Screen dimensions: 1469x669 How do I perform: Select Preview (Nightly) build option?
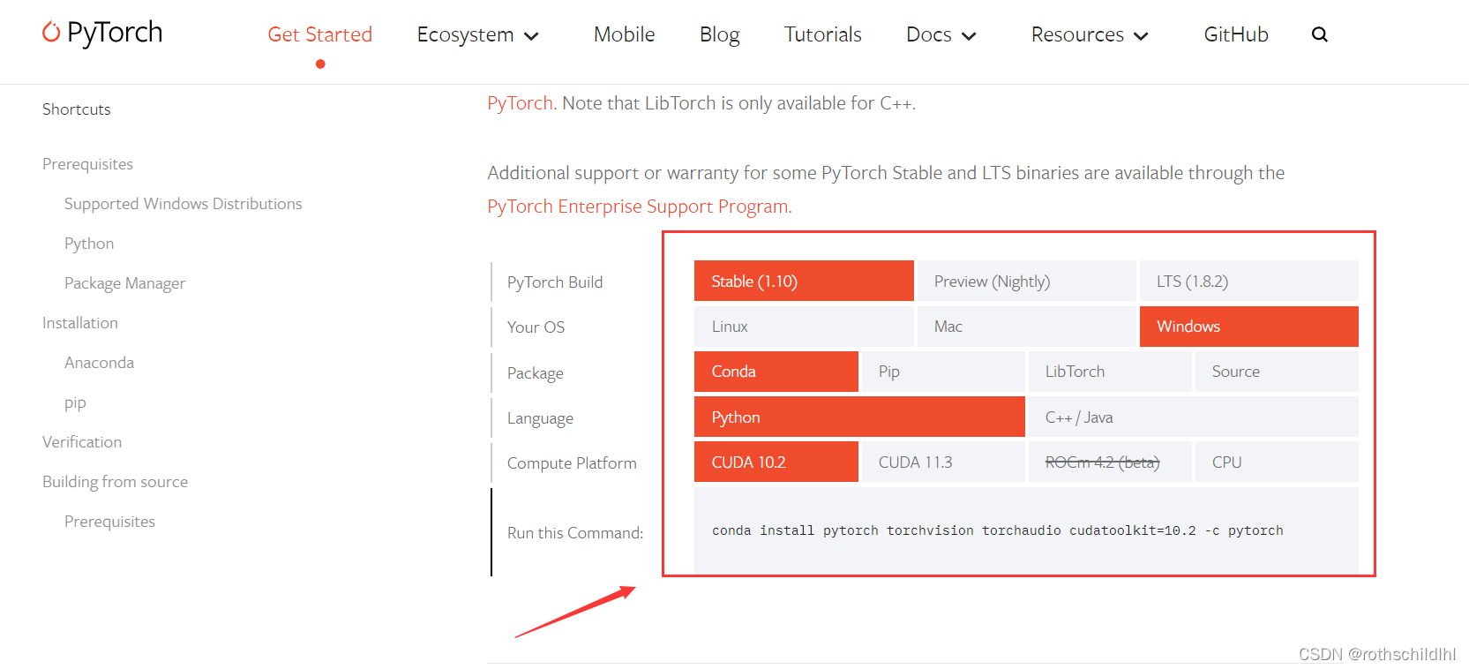tap(1026, 281)
